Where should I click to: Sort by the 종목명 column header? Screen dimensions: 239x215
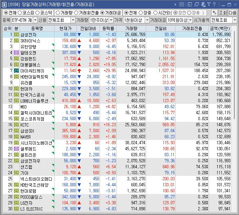pos(37,28)
